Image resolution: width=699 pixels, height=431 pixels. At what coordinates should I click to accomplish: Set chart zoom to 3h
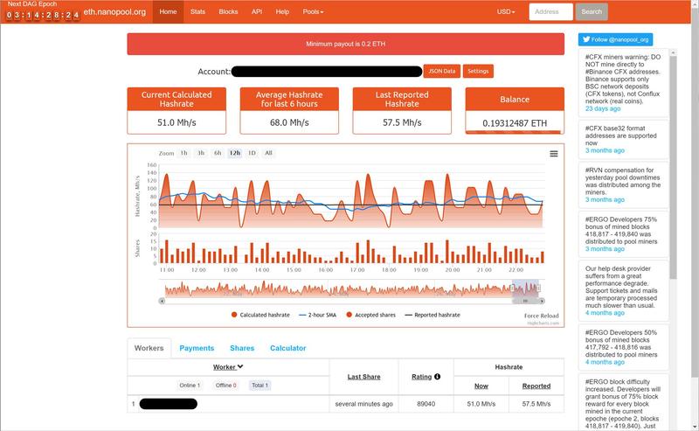201,153
